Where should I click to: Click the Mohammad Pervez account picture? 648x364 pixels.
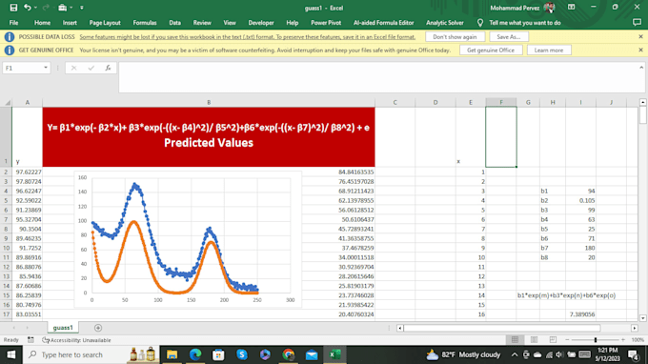pyautogui.click(x=549, y=8)
